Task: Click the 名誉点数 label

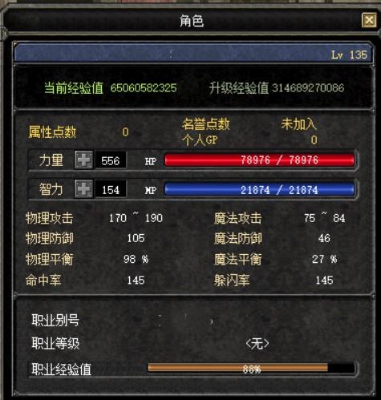Action: tap(206, 124)
